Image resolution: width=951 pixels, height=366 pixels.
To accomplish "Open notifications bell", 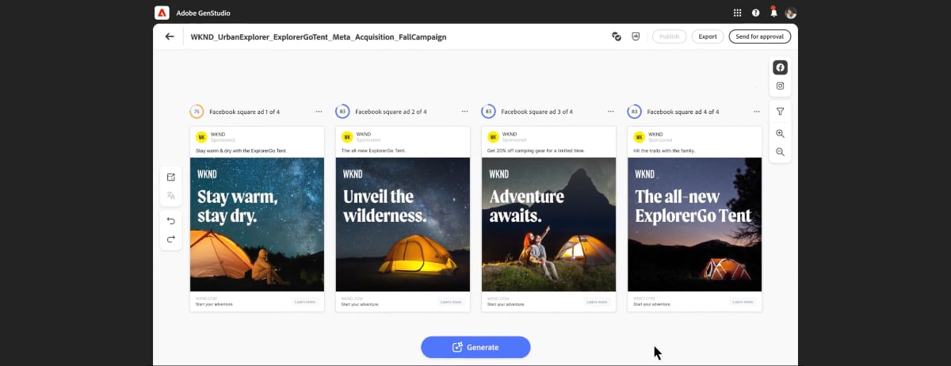I will point(773,13).
